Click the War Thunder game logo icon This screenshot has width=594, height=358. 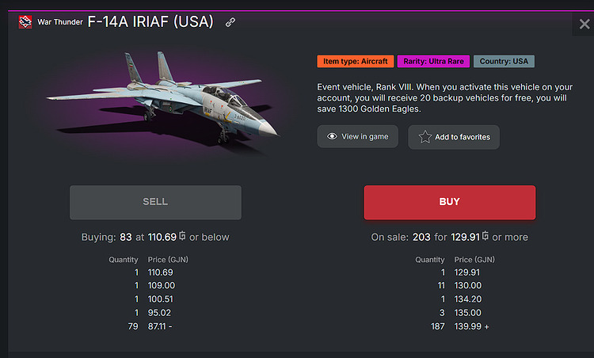tap(25, 22)
